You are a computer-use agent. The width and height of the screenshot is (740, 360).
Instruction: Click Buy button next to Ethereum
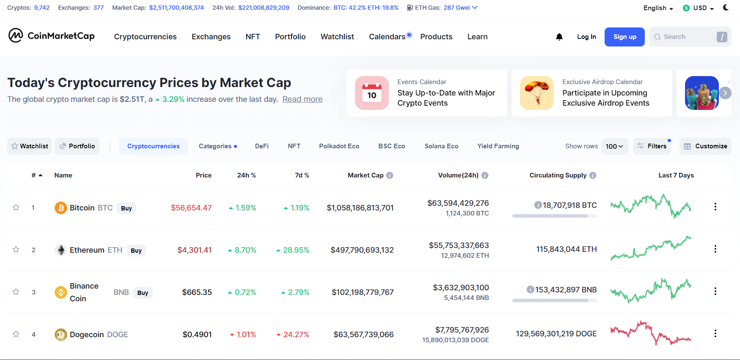[x=136, y=251]
